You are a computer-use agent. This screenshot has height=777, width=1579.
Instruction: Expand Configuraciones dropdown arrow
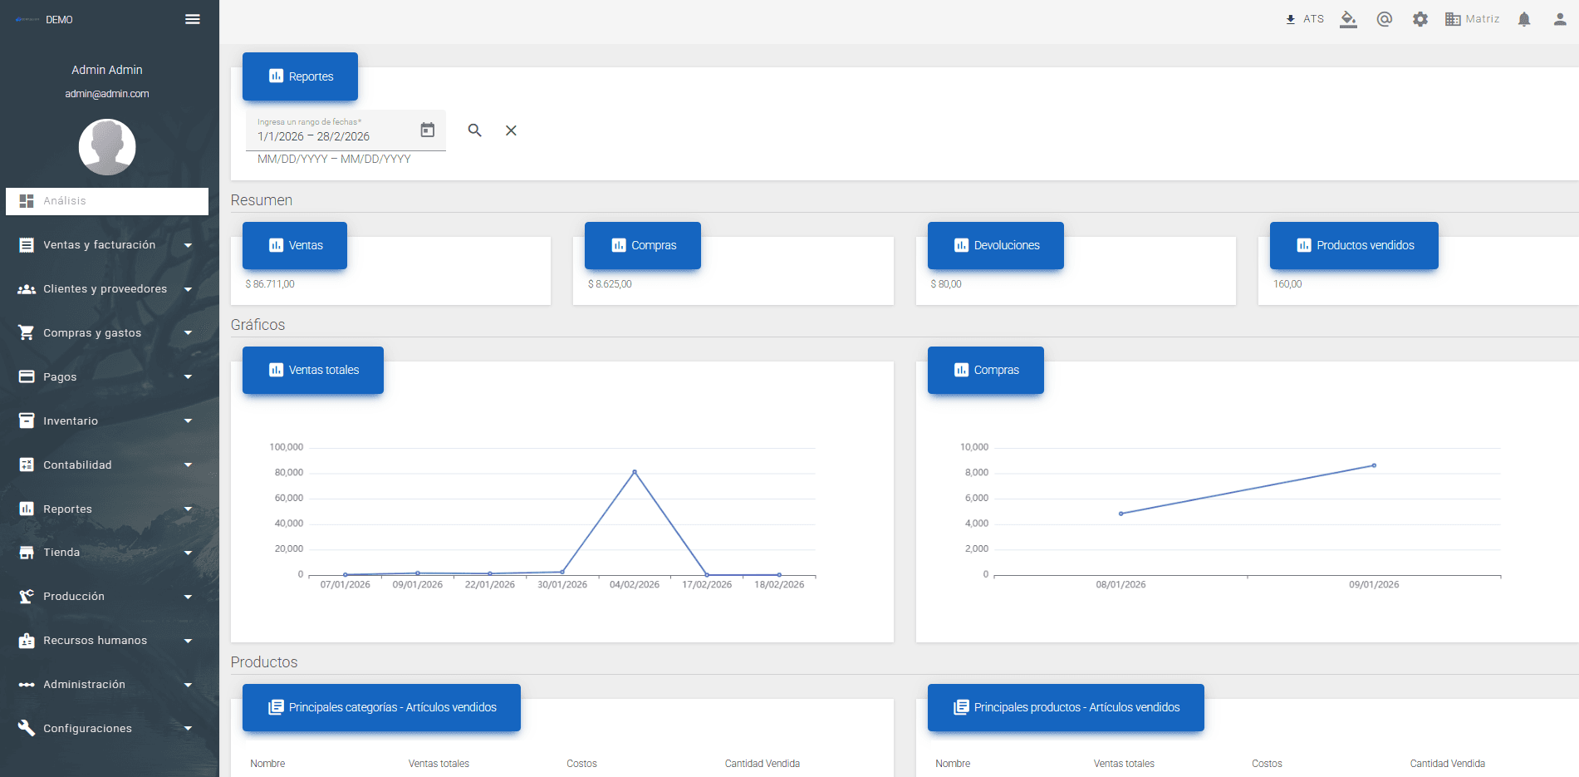[188, 729]
